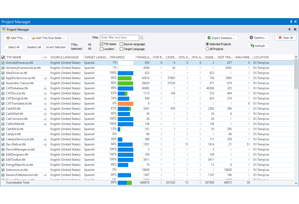Click into the Filter text field
This screenshot has height=204, width=299.
tap(119, 38)
